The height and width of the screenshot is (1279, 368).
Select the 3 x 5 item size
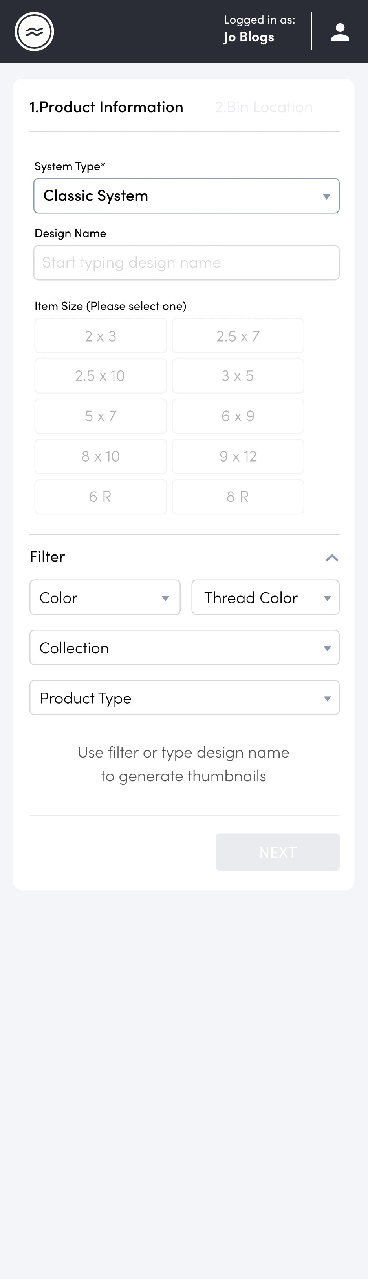(238, 376)
